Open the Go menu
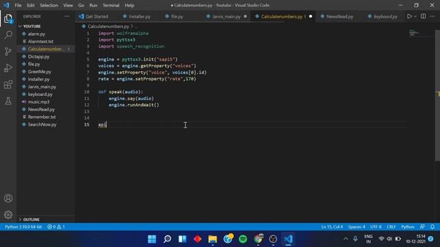440x247 pixels. tap(81, 5)
